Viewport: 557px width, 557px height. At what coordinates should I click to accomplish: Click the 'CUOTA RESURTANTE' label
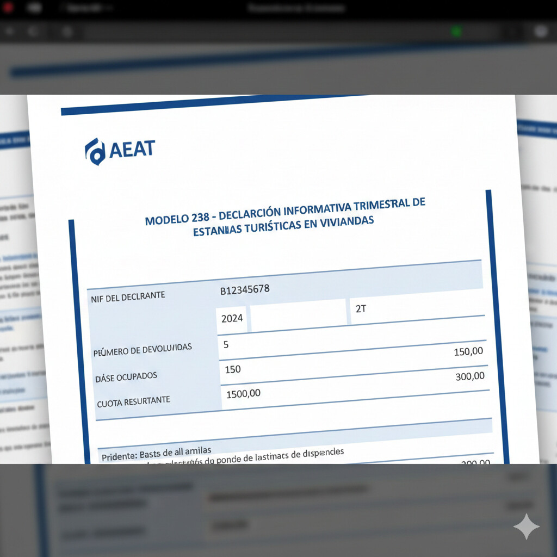(x=134, y=402)
